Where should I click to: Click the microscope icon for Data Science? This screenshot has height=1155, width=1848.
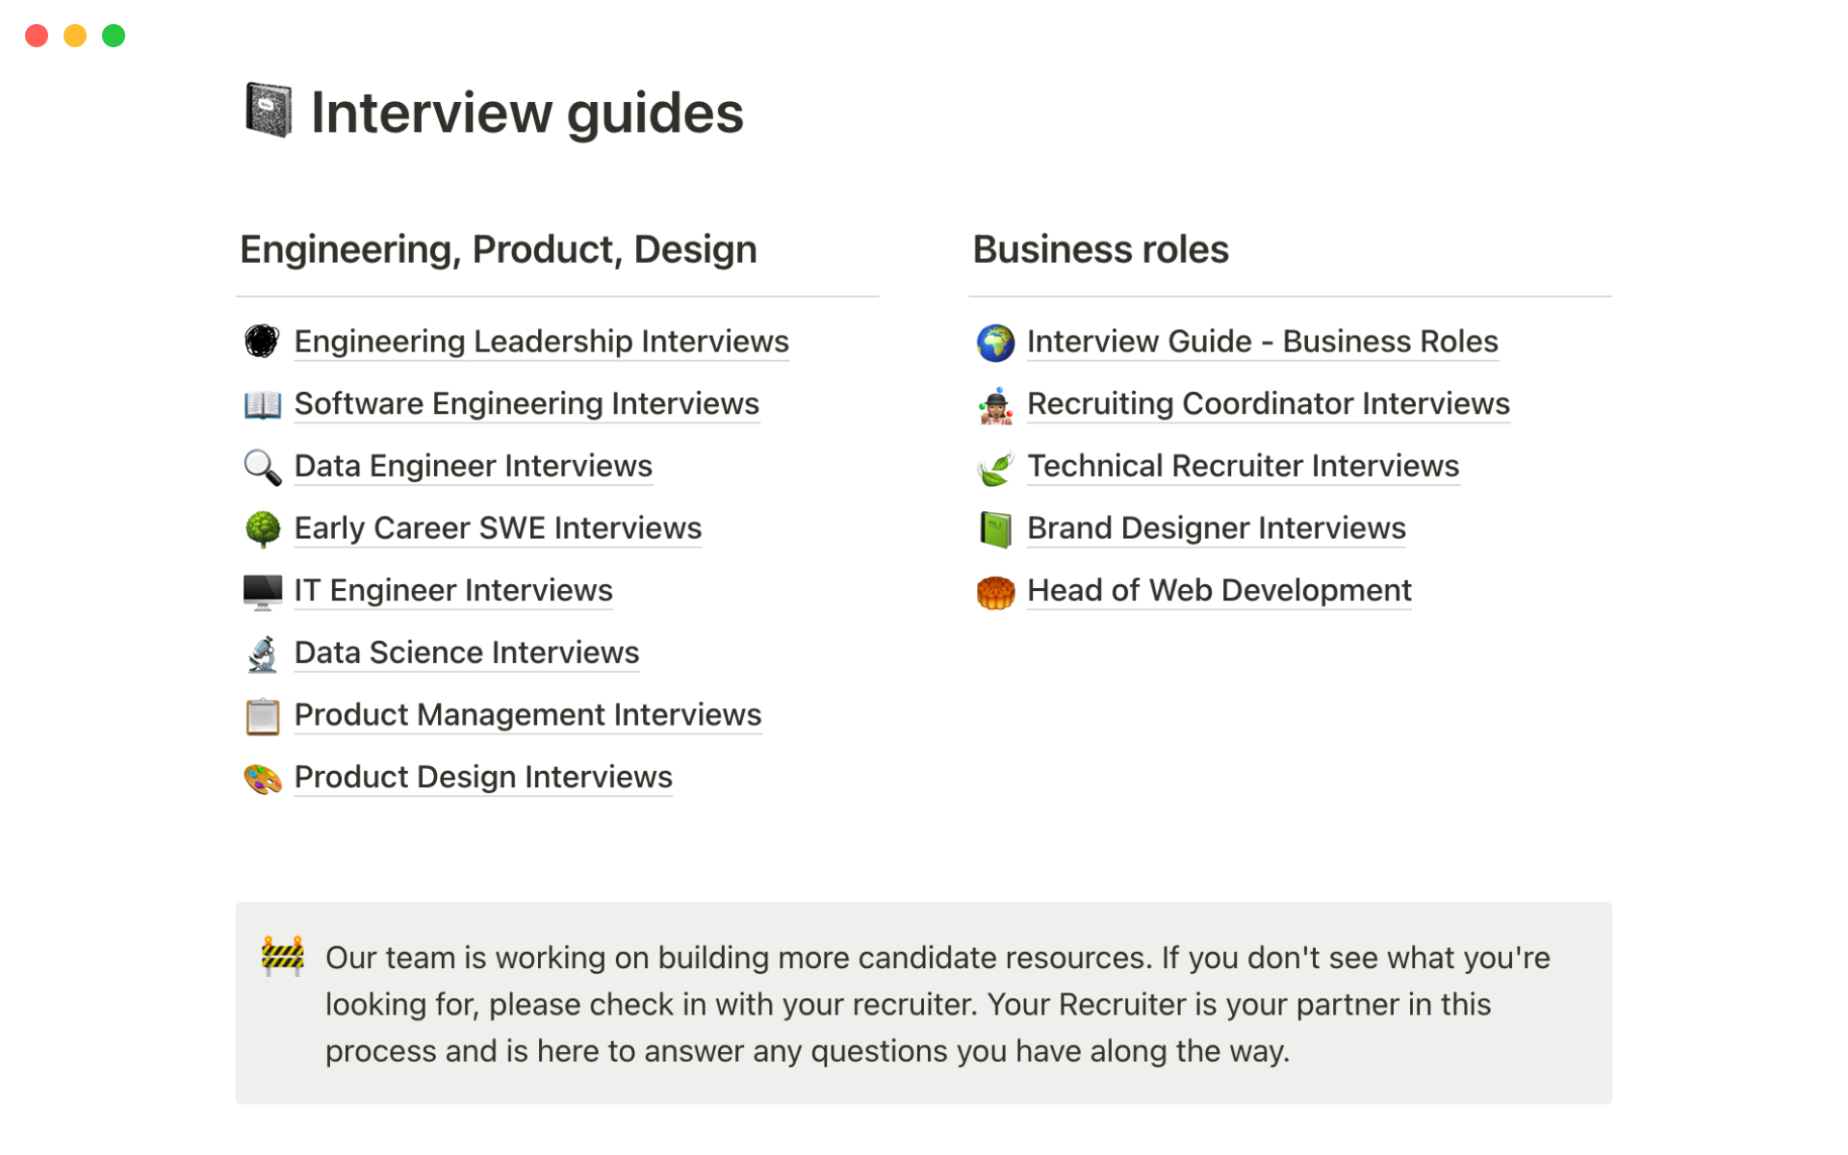(262, 654)
